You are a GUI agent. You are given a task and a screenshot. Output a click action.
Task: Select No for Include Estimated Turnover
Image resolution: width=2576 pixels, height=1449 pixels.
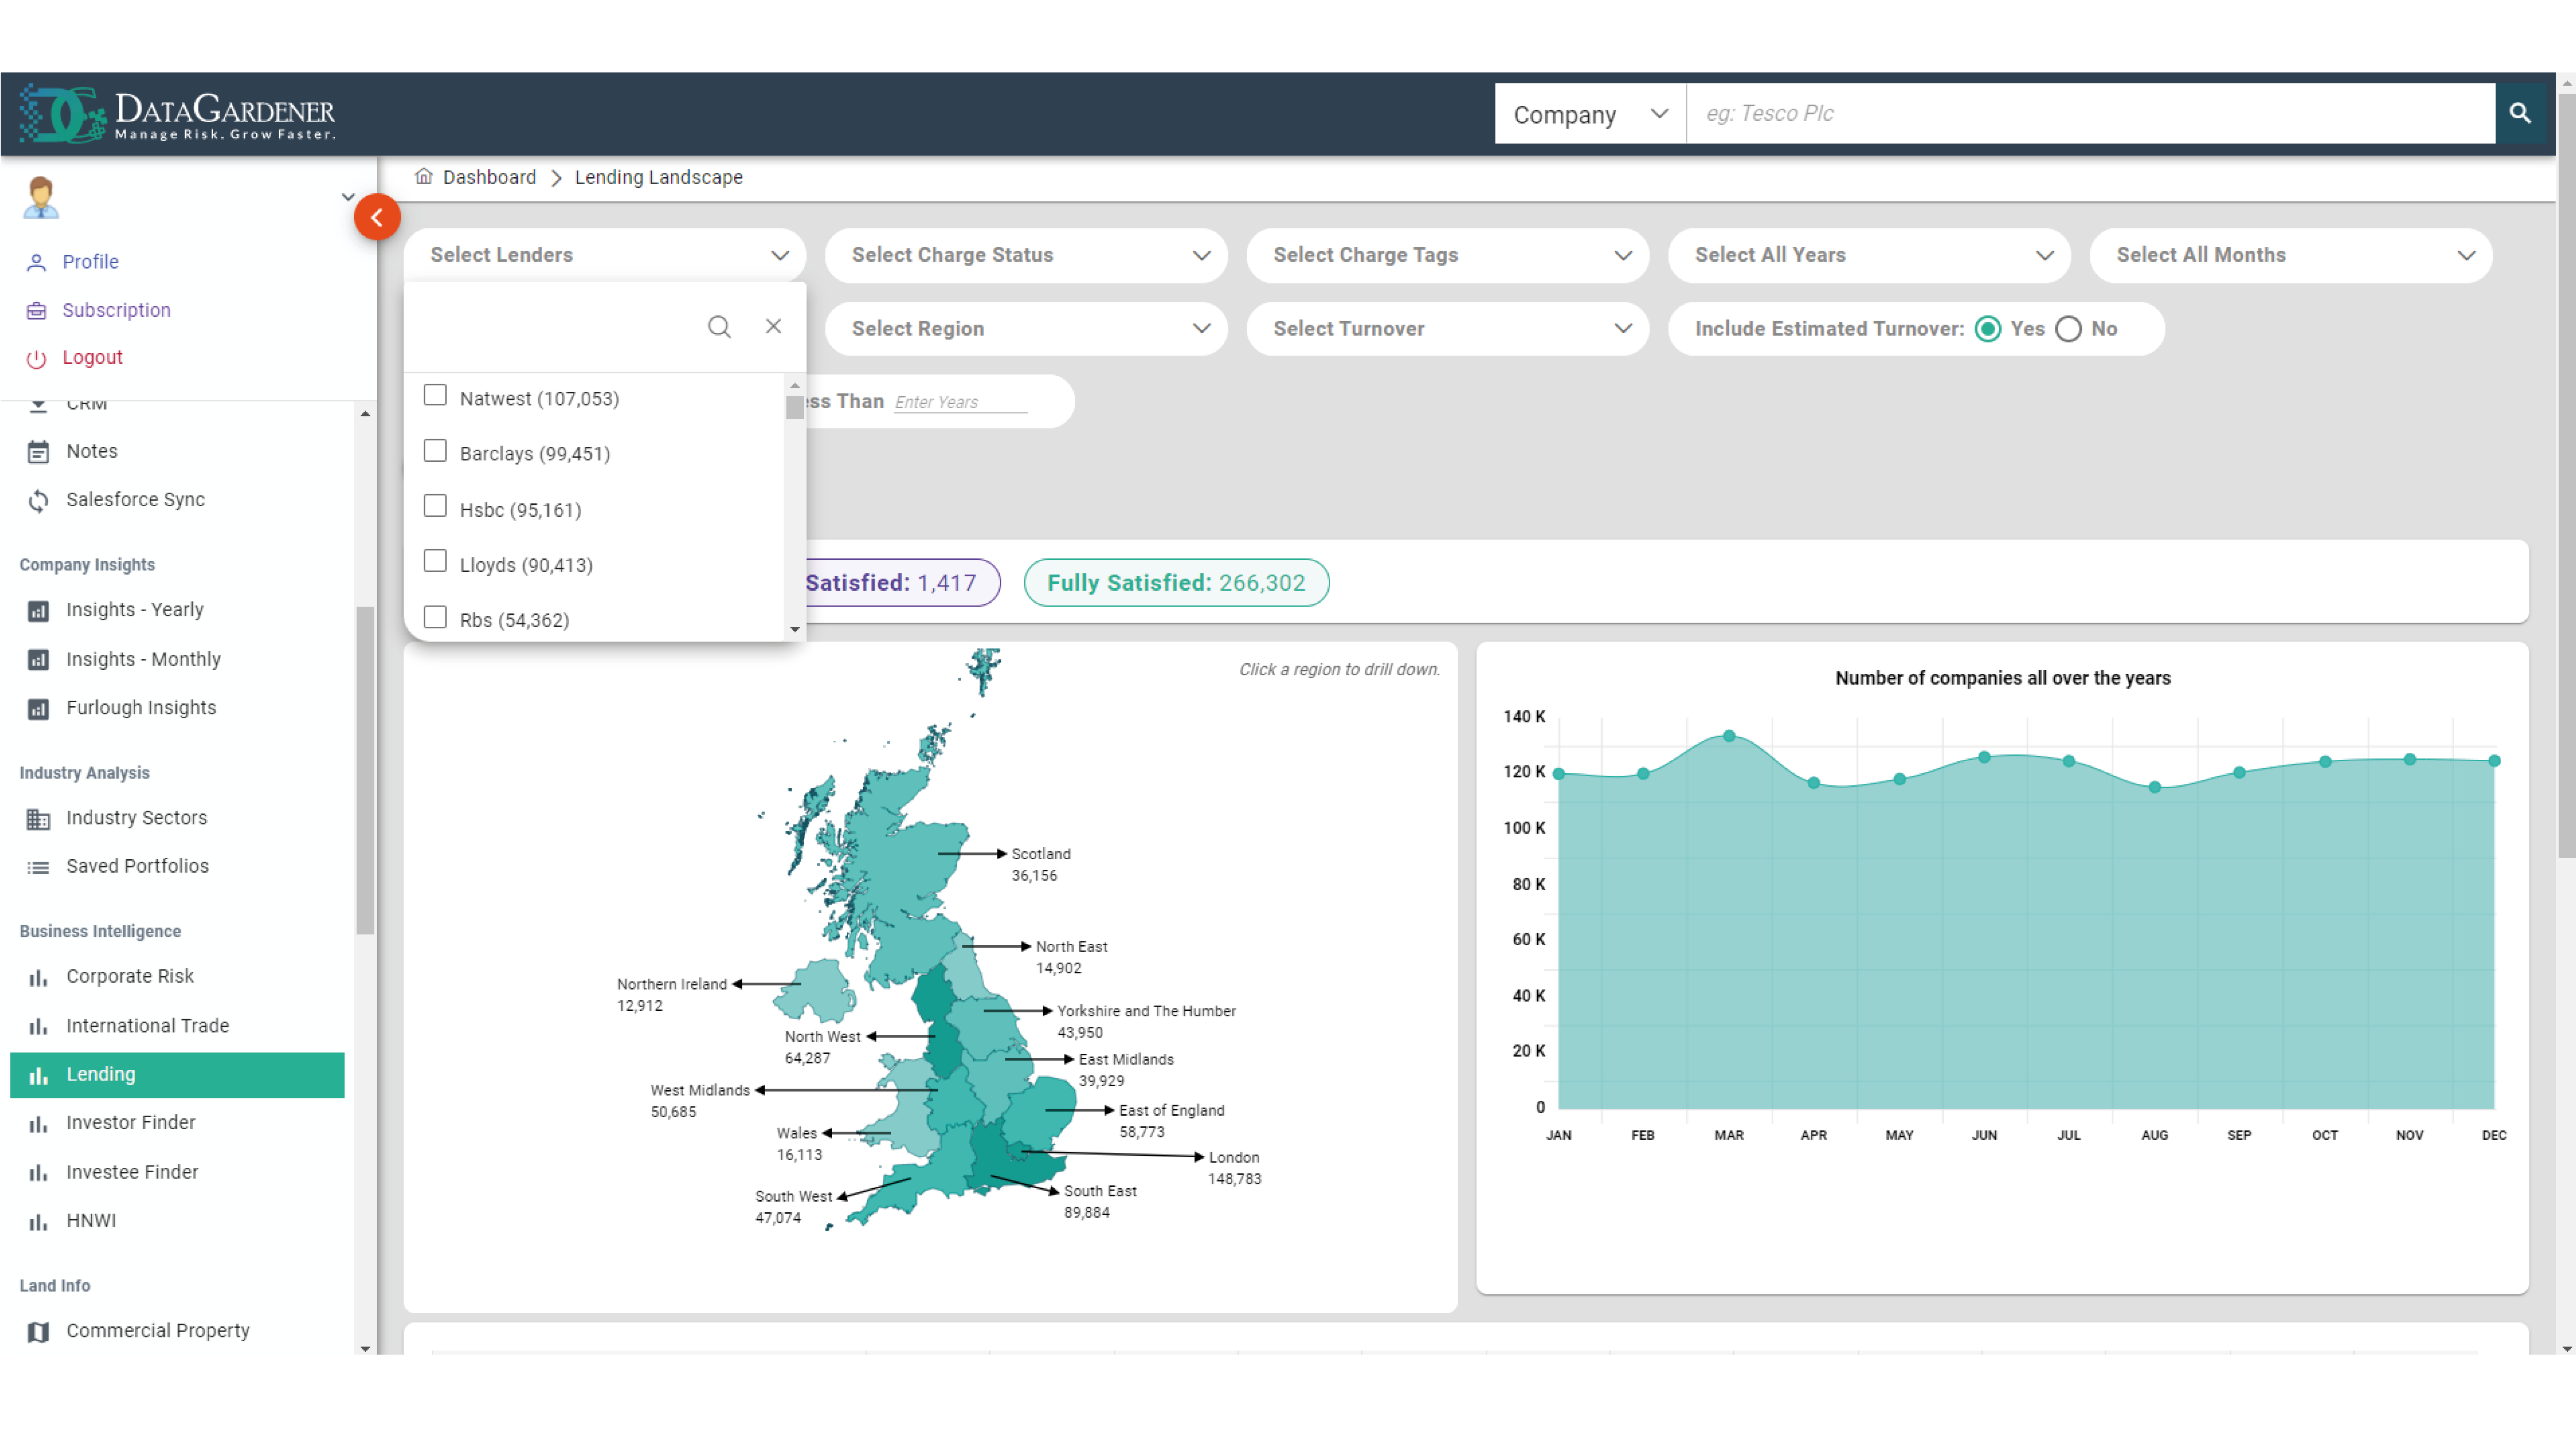[2068, 329]
